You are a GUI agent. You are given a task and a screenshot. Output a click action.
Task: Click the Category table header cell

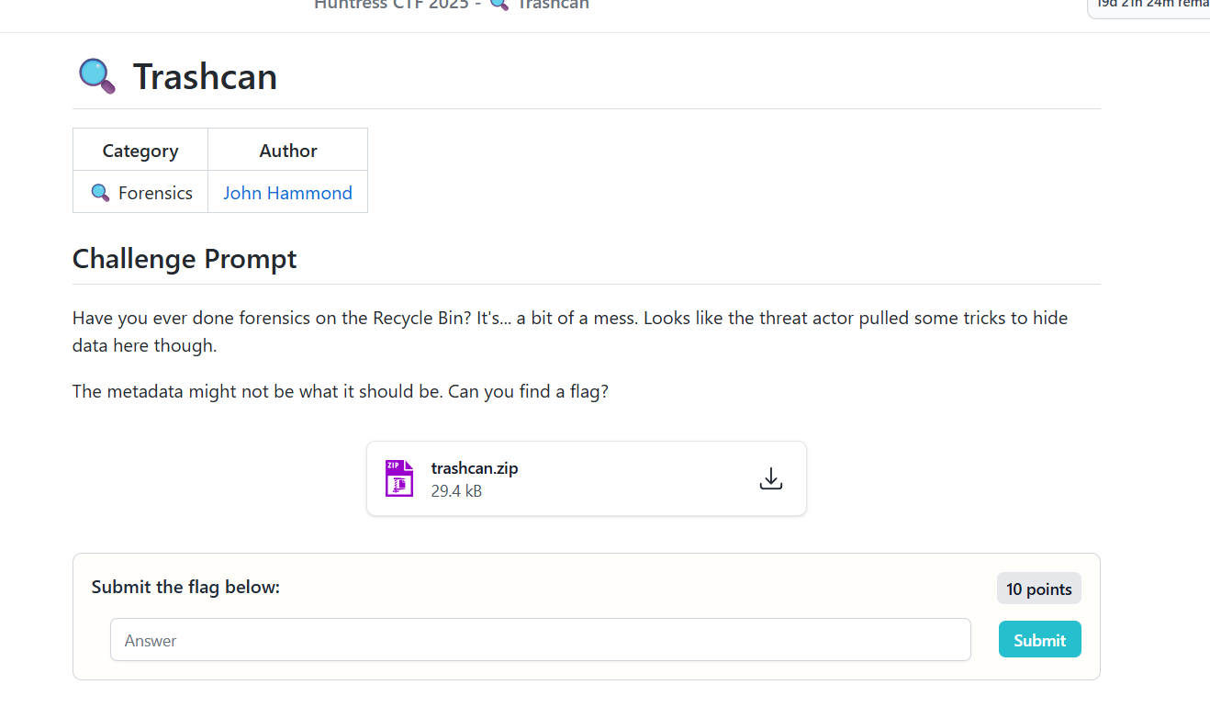pos(140,151)
